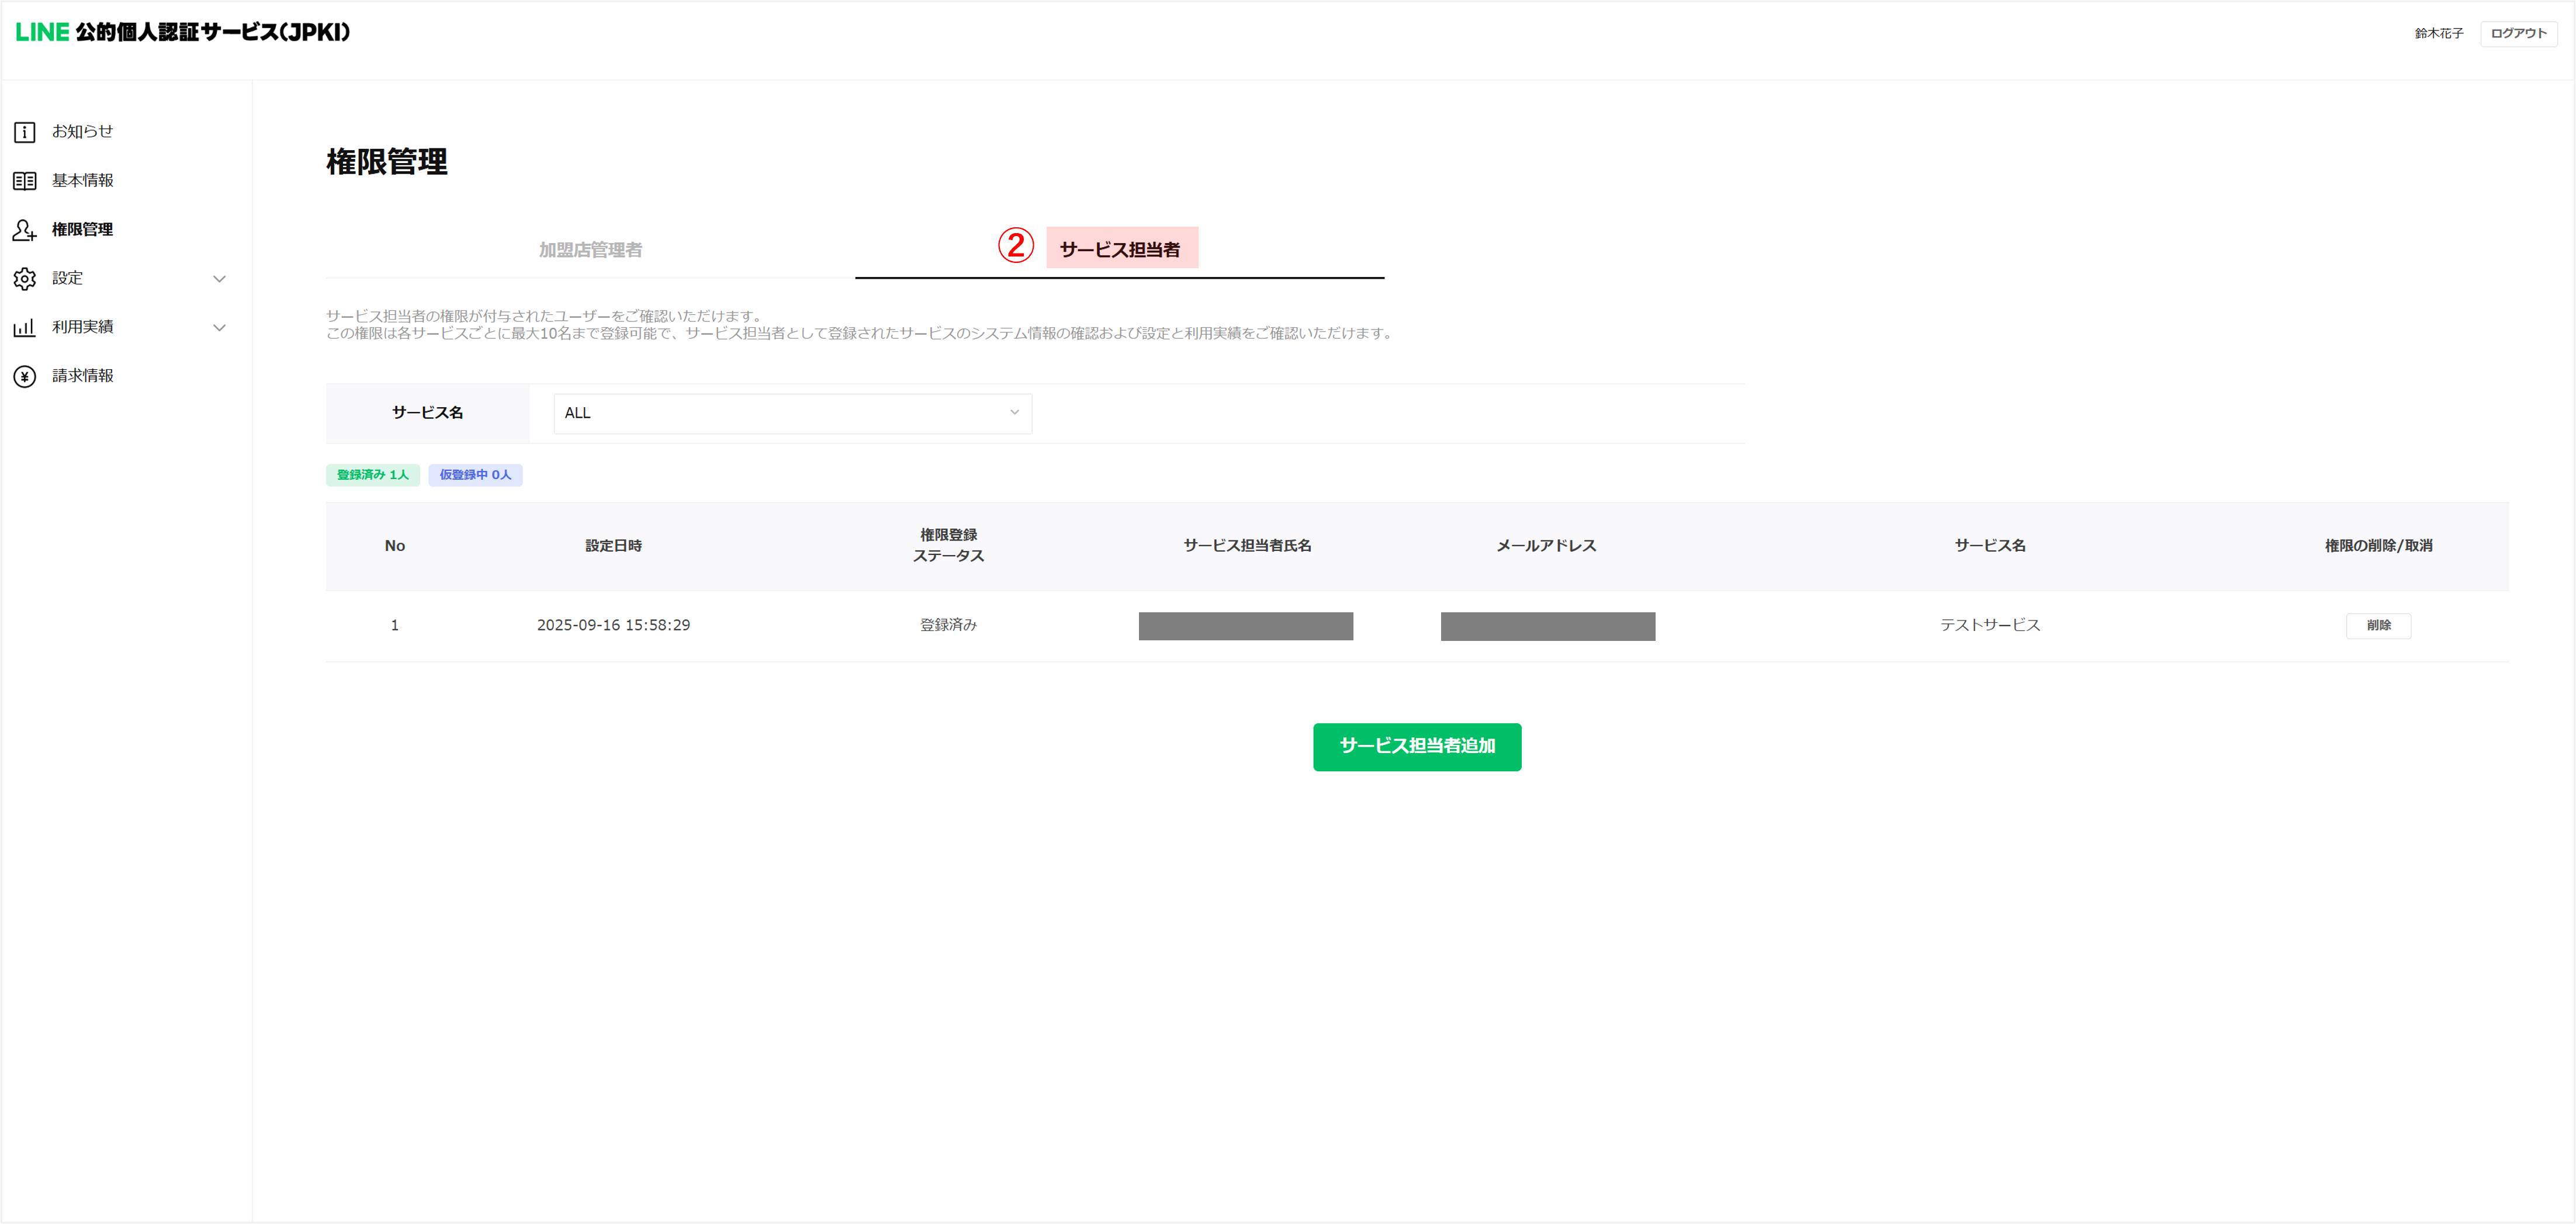Click the 削除 button in row 1
The image size is (2576, 1224).
pos(2378,626)
